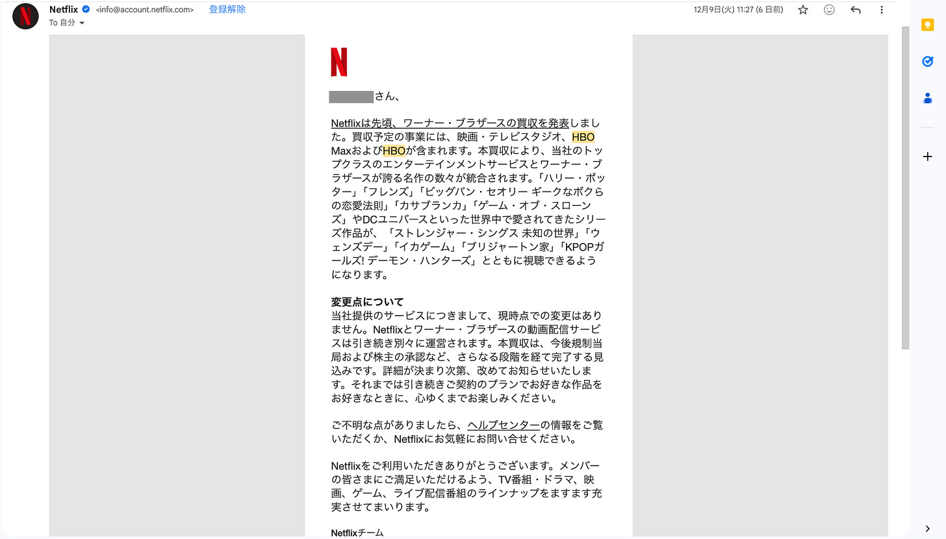
Task: Open the more options three-dot menu
Action: pyautogui.click(x=881, y=10)
